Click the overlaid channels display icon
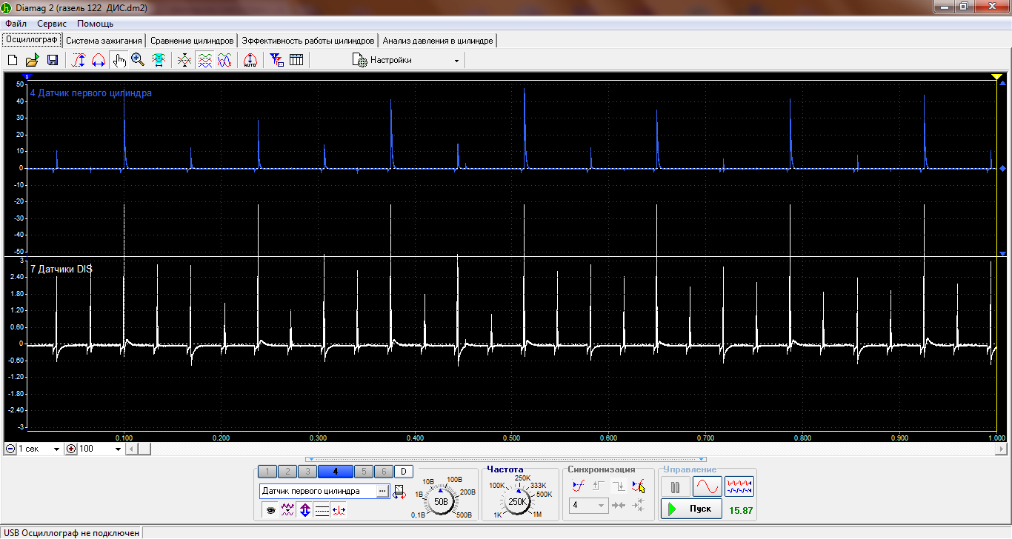The width and height of the screenshot is (1012, 539). (184, 60)
